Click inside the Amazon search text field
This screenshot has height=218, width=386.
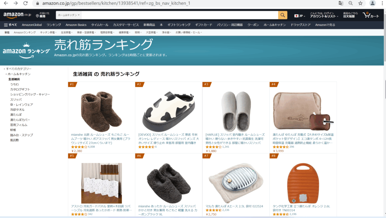pyautogui.click(x=180, y=15)
